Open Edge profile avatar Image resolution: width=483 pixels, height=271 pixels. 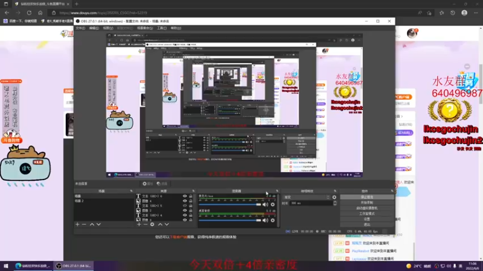click(464, 13)
